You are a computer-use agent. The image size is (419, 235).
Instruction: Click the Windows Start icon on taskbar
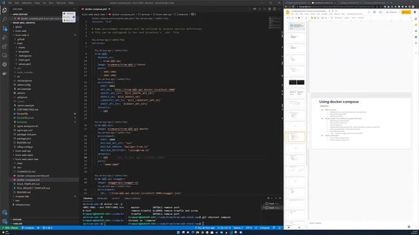[178, 232]
